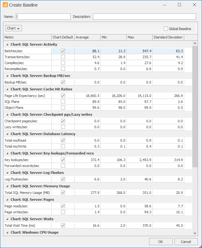202x248 pixels.
Task: Click the Key lookups/sec max value 2,453.9
Action: pos(145,160)
